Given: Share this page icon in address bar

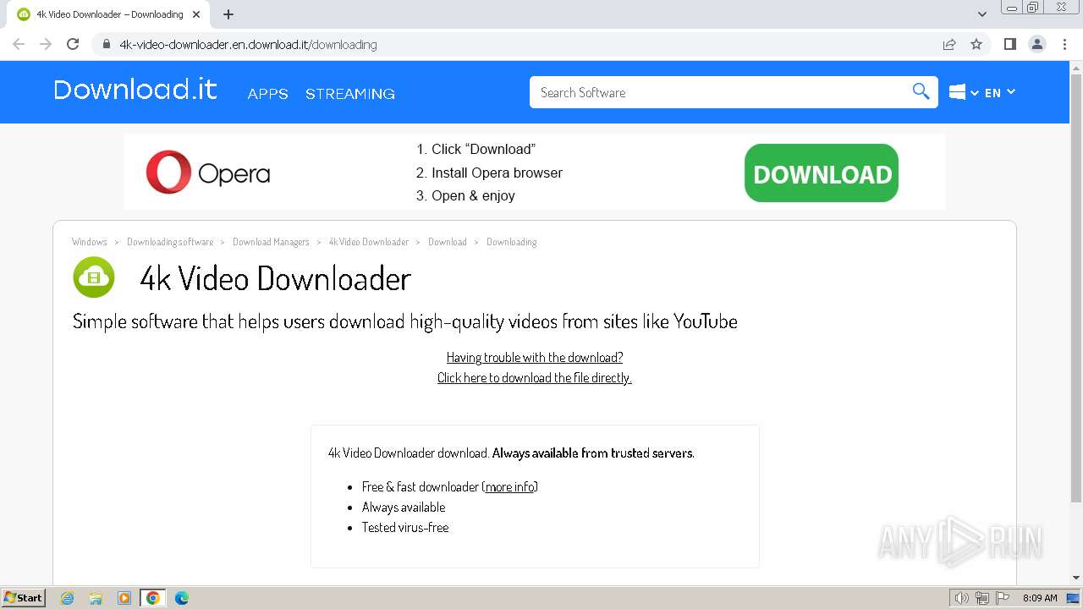Looking at the screenshot, I should (949, 44).
